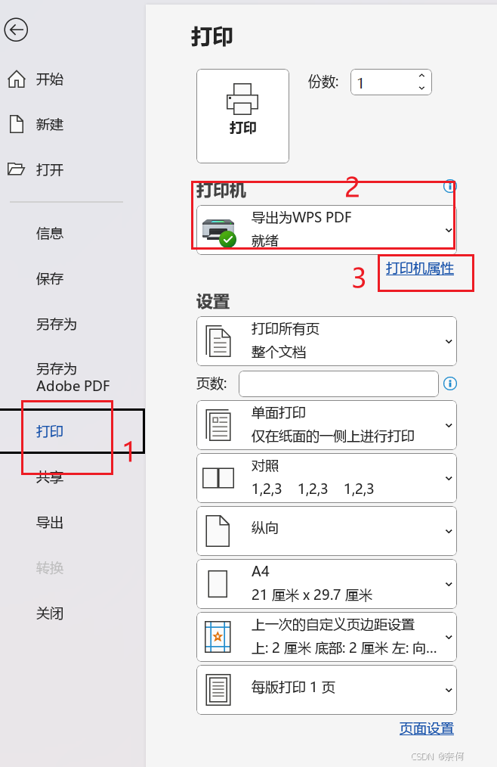
Task: Expand the 单面打印 duplex dropdown
Action: point(326,425)
